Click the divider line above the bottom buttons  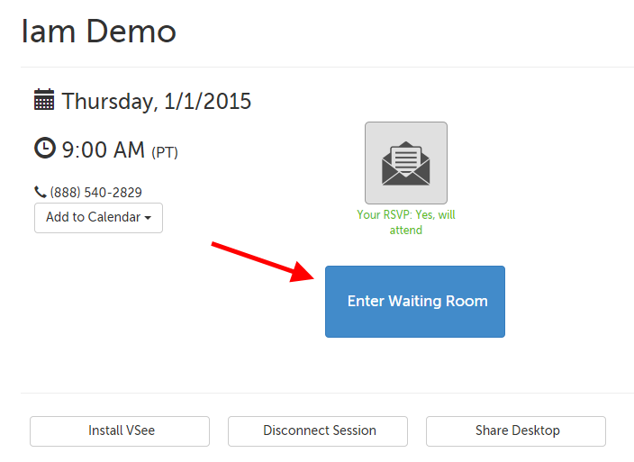click(x=324, y=393)
